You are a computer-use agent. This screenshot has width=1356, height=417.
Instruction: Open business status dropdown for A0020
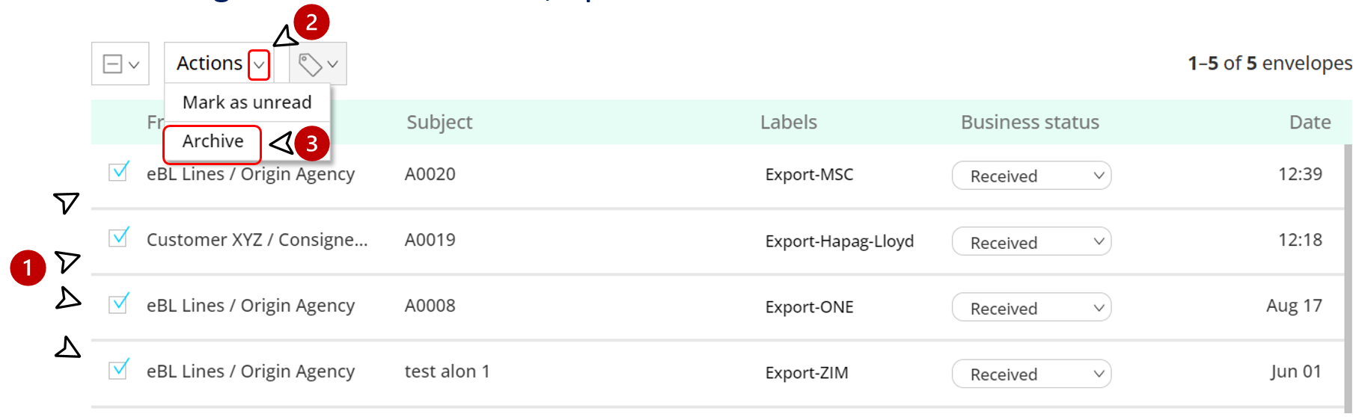click(1031, 176)
